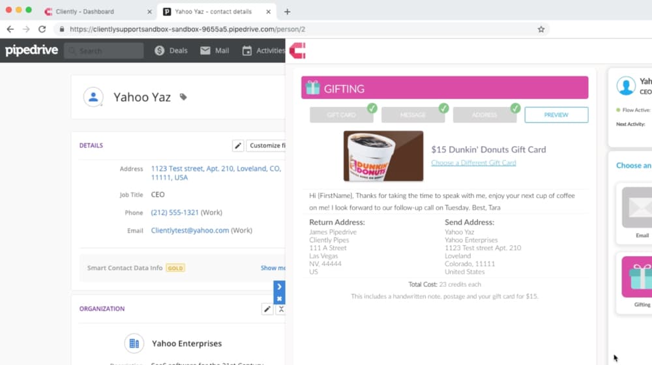Click the GIFTING header title
This screenshot has height=365, width=652.
pos(344,89)
